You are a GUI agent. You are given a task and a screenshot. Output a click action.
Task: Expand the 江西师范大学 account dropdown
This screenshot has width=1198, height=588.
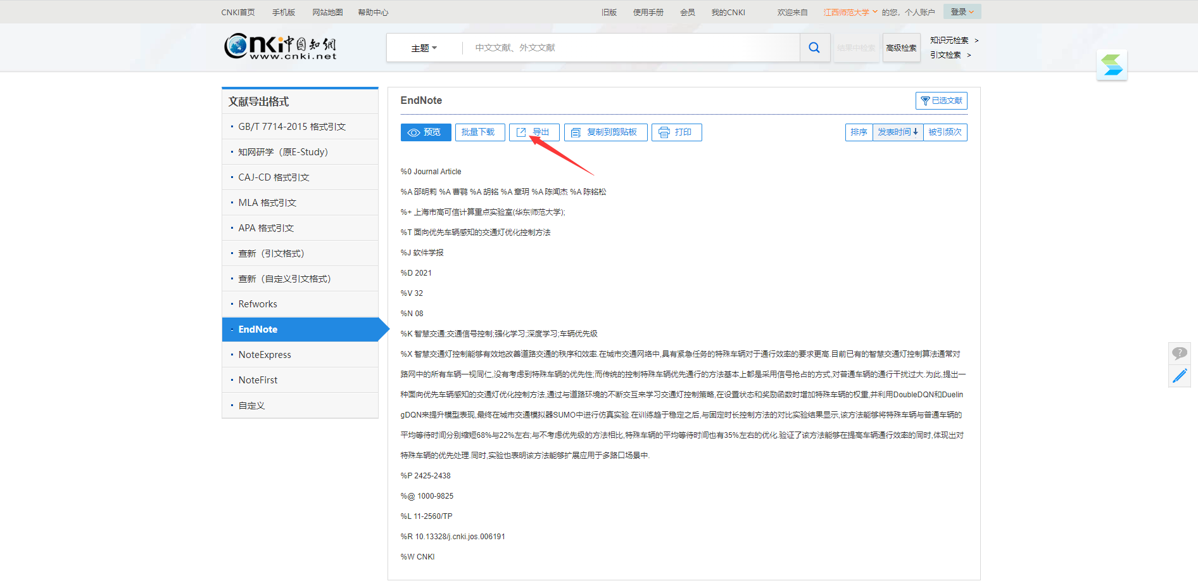850,12
